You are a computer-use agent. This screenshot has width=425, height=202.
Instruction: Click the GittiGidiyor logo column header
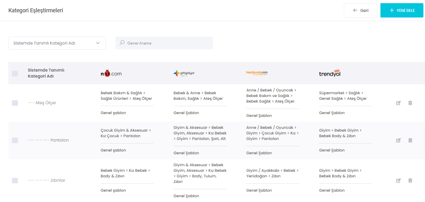coord(184,73)
